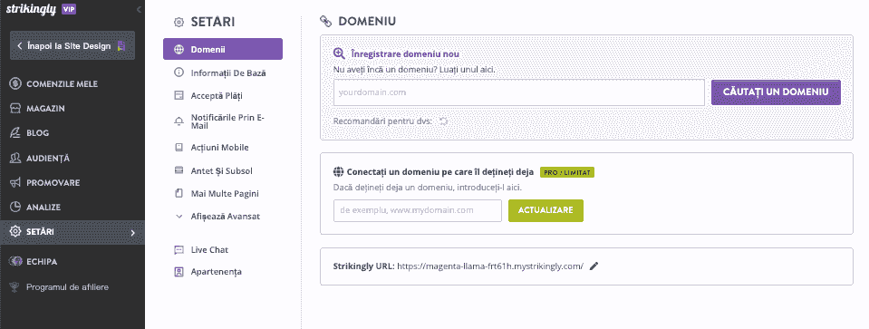Image resolution: width=869 pixels, height=329 pixels.
Task: Click CĂUTAȚI UN DOMENIU button
Action: [776, 92]
